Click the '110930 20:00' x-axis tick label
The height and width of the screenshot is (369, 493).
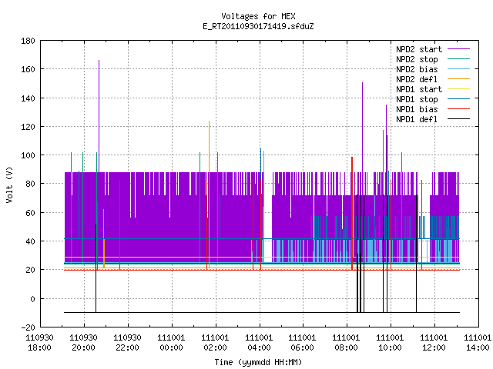point(83,343)
